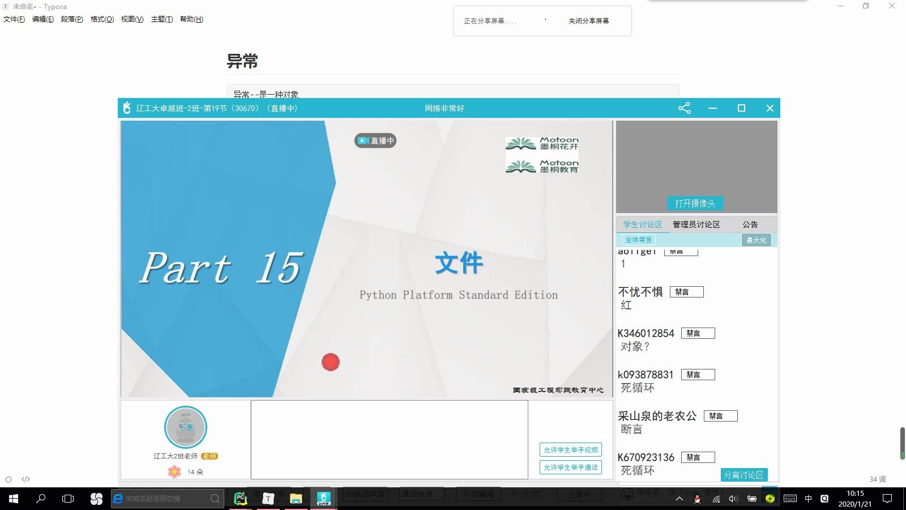906x510 pixels.
Task: Click the Motoon classroom icon in taskbar
Action: point(323,499)
